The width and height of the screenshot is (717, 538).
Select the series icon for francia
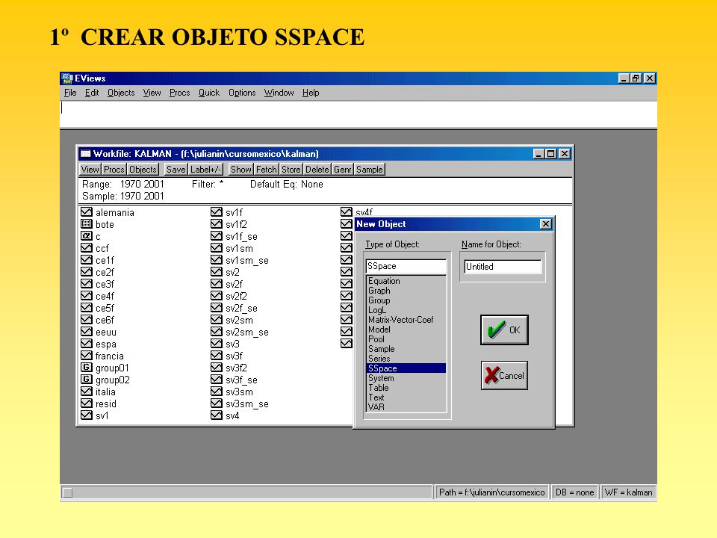pos(87,355)
